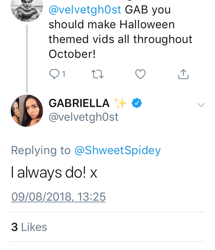Viewport: 215px width, 250px height.
Task: Open the share tweet icon
Action: click(183, 74)
